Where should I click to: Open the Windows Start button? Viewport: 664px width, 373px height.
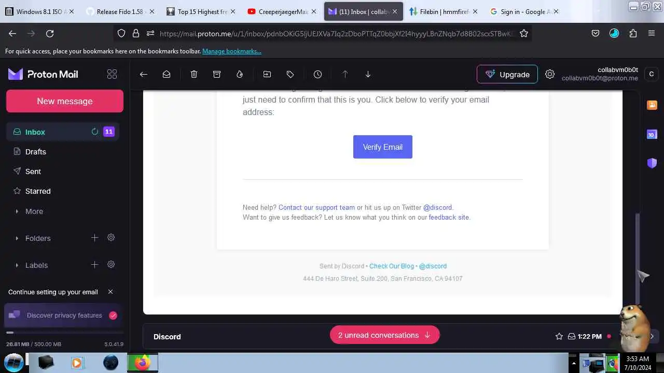point(14,363)
